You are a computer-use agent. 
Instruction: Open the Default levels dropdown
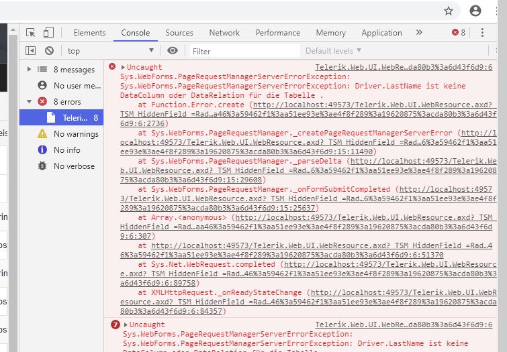(333, 51)
